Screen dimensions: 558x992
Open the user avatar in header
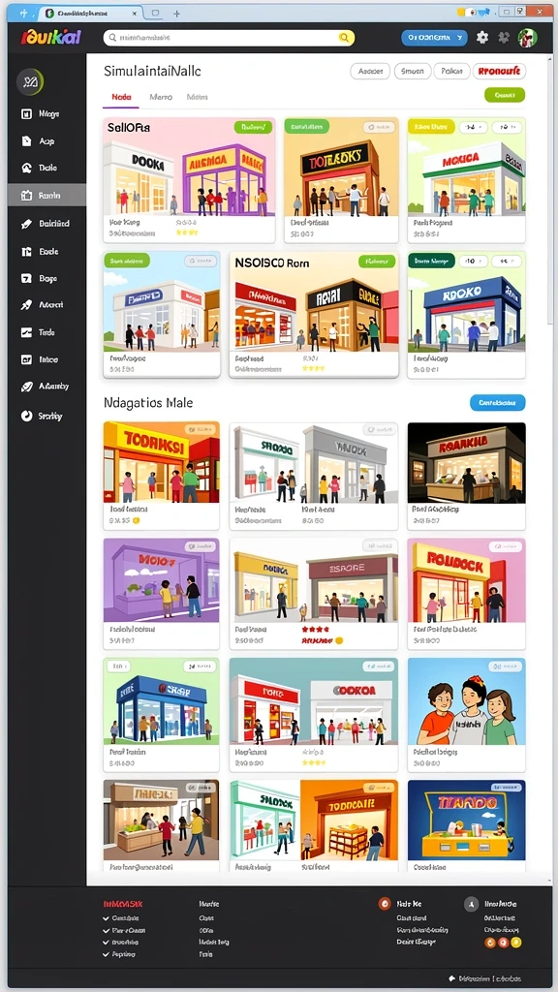coord(527,38)
